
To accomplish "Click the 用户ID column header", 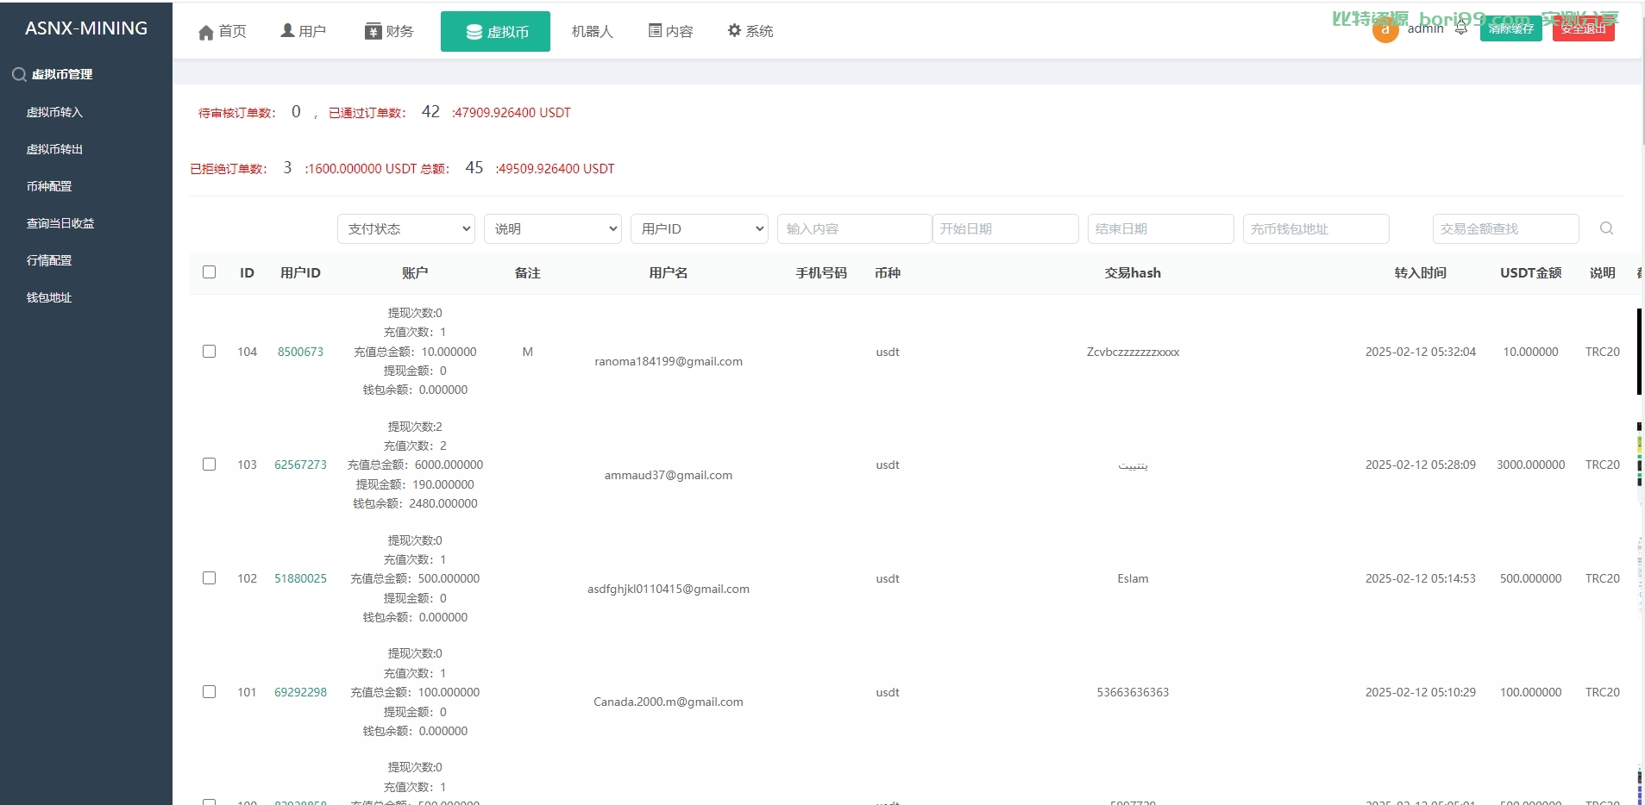I will coord(300,272).
